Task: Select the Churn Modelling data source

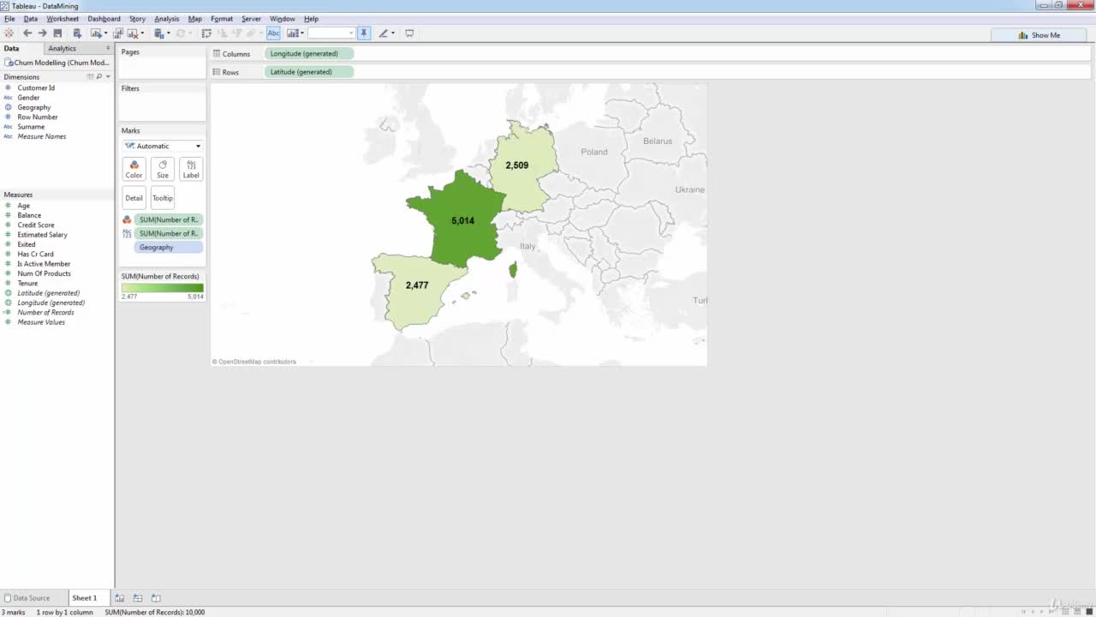Action: (57, 63)
